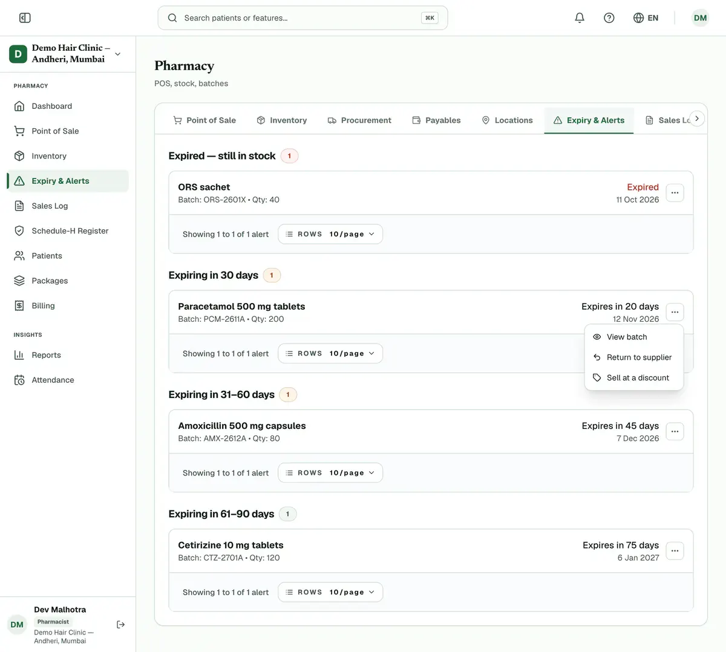Click the Dashboard home icon in sidebar
Viewport: 726px width, 652px height.
click(x=19, y=106)
